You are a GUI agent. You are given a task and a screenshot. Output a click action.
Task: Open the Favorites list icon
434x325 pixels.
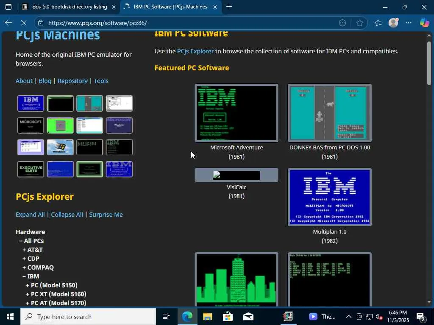(378, 23)
